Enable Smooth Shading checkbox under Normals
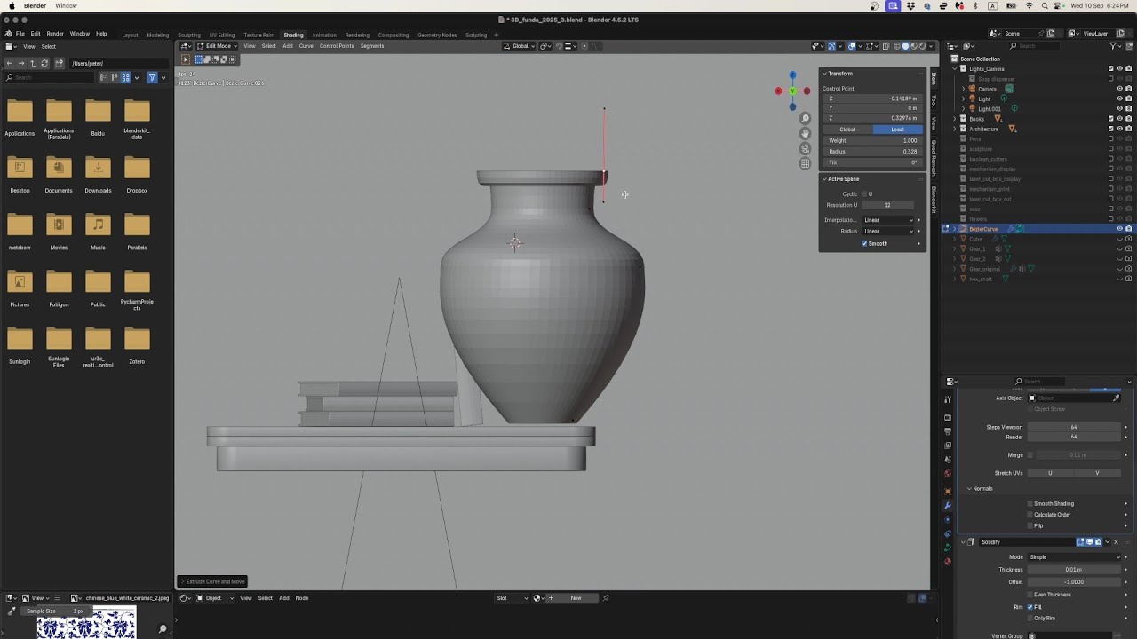 click(x=1030, y=503)
